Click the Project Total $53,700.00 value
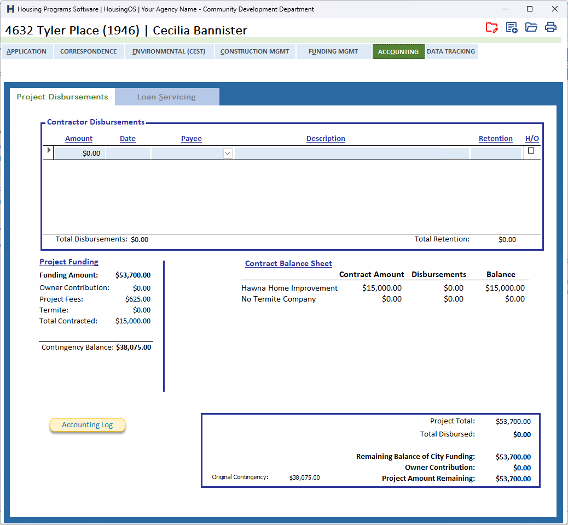This screenshot has width=568, height=525. [513, 422]
